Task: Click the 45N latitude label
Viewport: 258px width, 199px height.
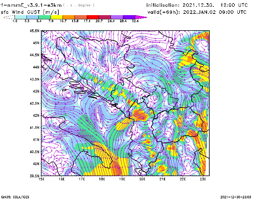Action: (36, 43)
